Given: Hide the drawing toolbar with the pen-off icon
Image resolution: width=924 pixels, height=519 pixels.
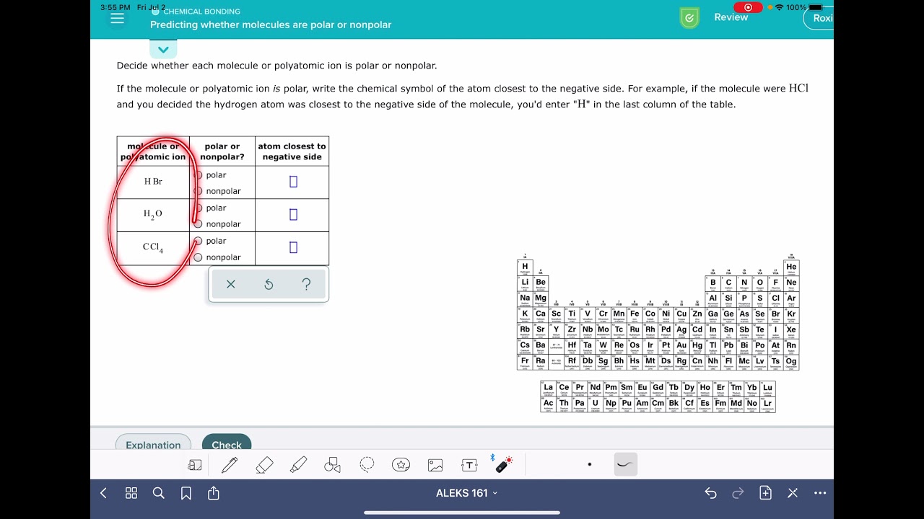Looking at the screenshot, I should 793,493.
